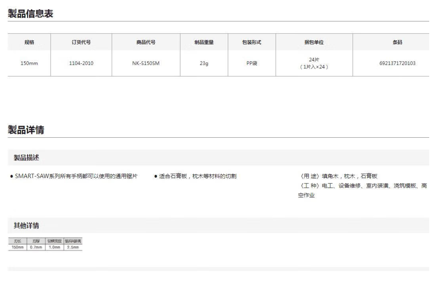Click the 订货代号 column header
The image size is (434, 297).
coord(81,42)
